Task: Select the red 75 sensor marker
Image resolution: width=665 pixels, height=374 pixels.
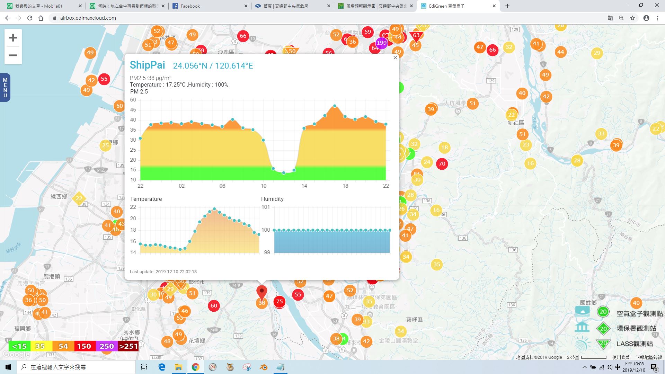Action: click(x=279, y=301)
